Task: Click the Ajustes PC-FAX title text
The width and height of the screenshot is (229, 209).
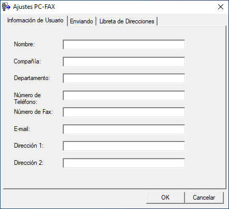Action: [x=34, y=7]
